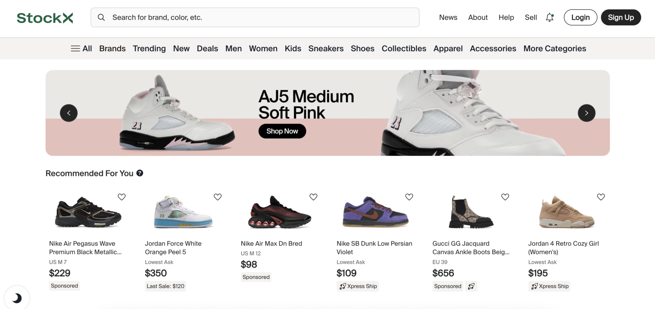Open the Collectibles category
This screenshot has height=309, width=655.
[x=404, y=49]
